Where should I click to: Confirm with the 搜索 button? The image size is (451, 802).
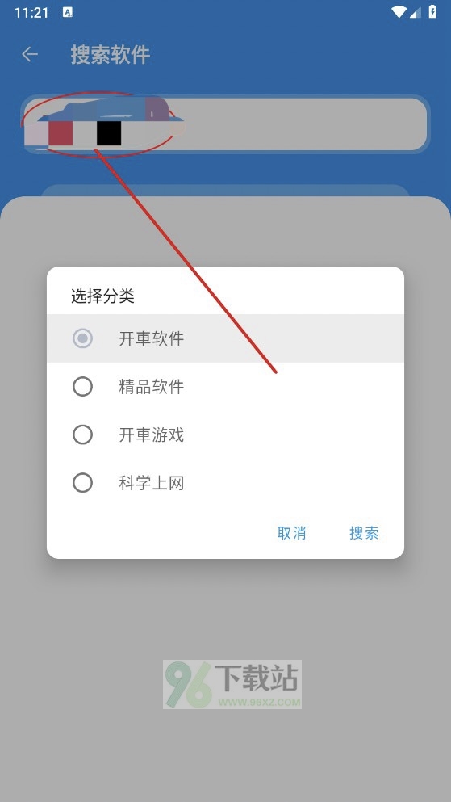[364, 532]
